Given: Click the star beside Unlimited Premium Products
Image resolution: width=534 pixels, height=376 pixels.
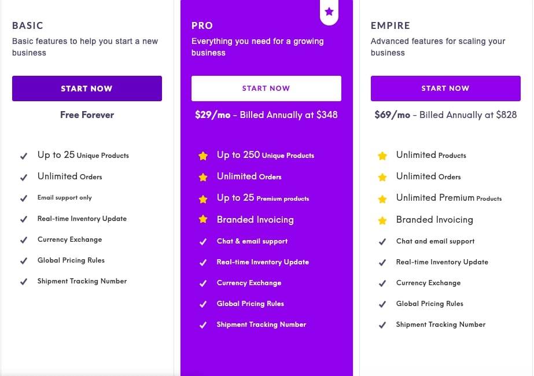Looking at the screenshot, I should point(382,199).
